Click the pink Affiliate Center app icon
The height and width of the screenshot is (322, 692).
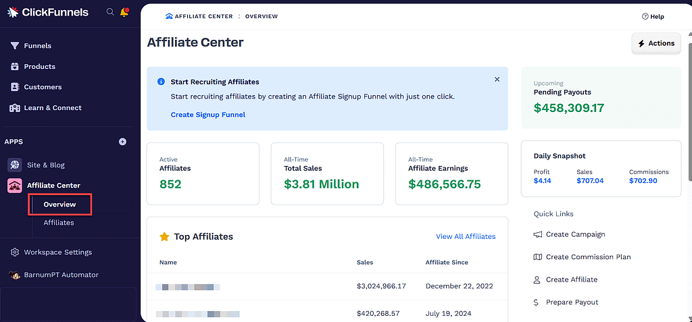15,186
